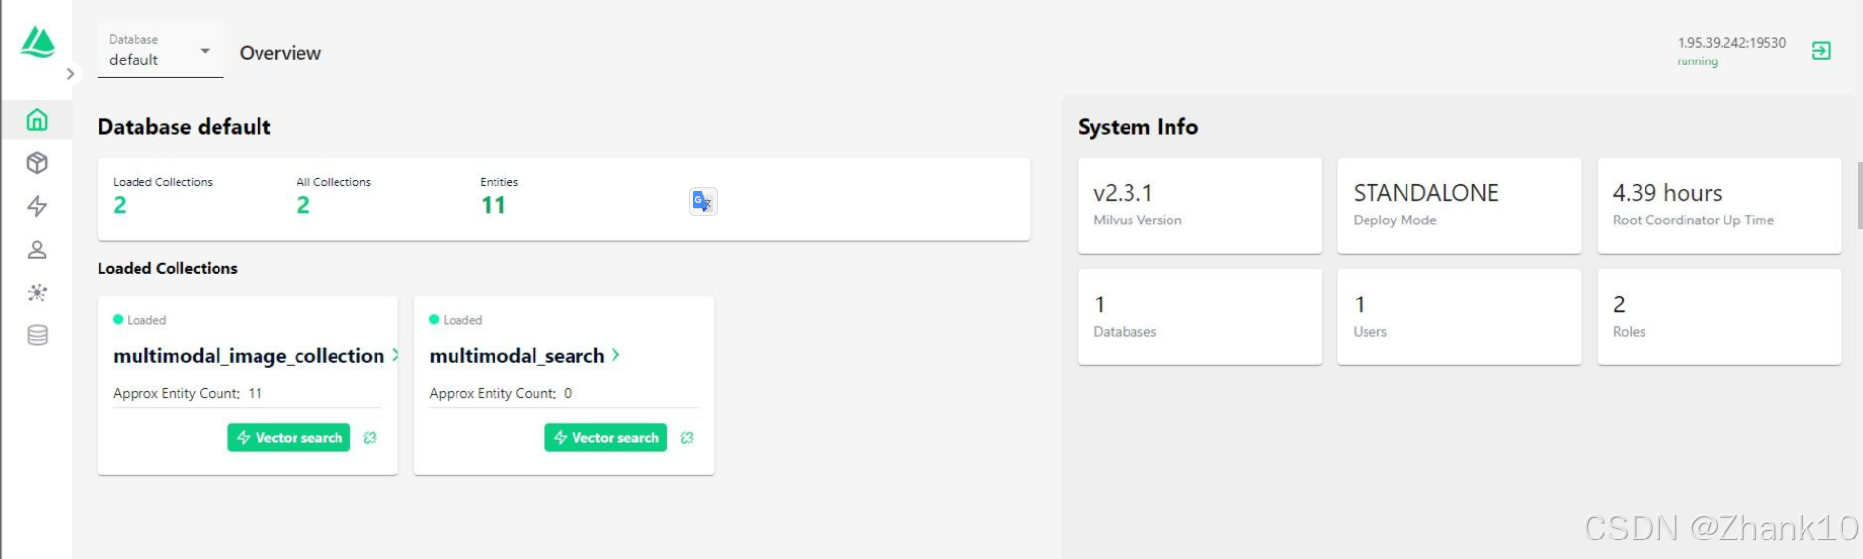Open the System view icon in sidebar
Image resolution: width=1863 pixels, height=559 pixels.
tap(37, 293)
